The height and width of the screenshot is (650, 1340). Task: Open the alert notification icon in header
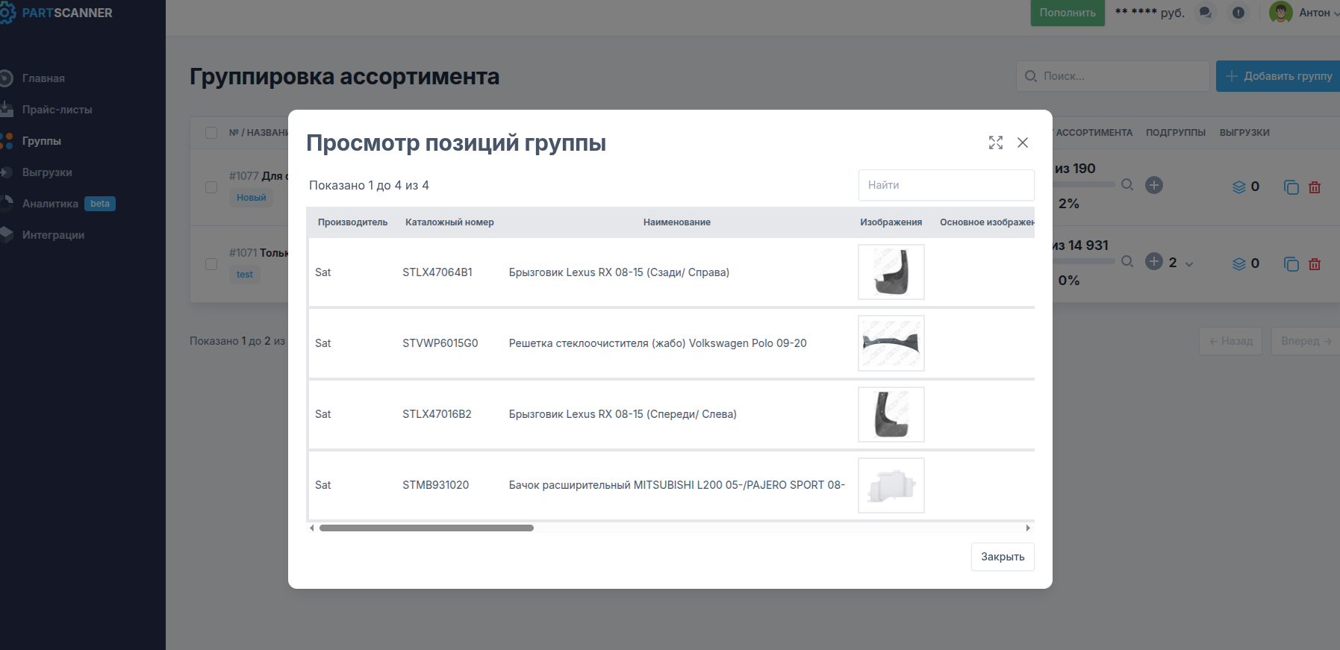click(x=1238, y=13)
